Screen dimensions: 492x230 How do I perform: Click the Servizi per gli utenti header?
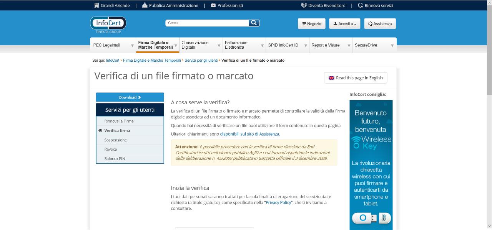(x=130, y=110)
